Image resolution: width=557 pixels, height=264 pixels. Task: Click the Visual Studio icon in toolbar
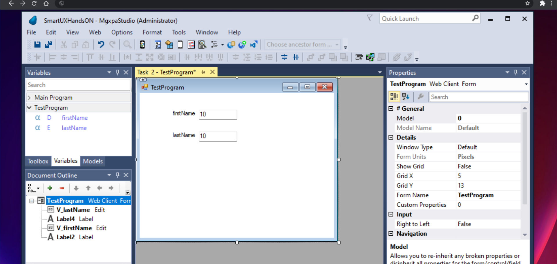[254, 45]
